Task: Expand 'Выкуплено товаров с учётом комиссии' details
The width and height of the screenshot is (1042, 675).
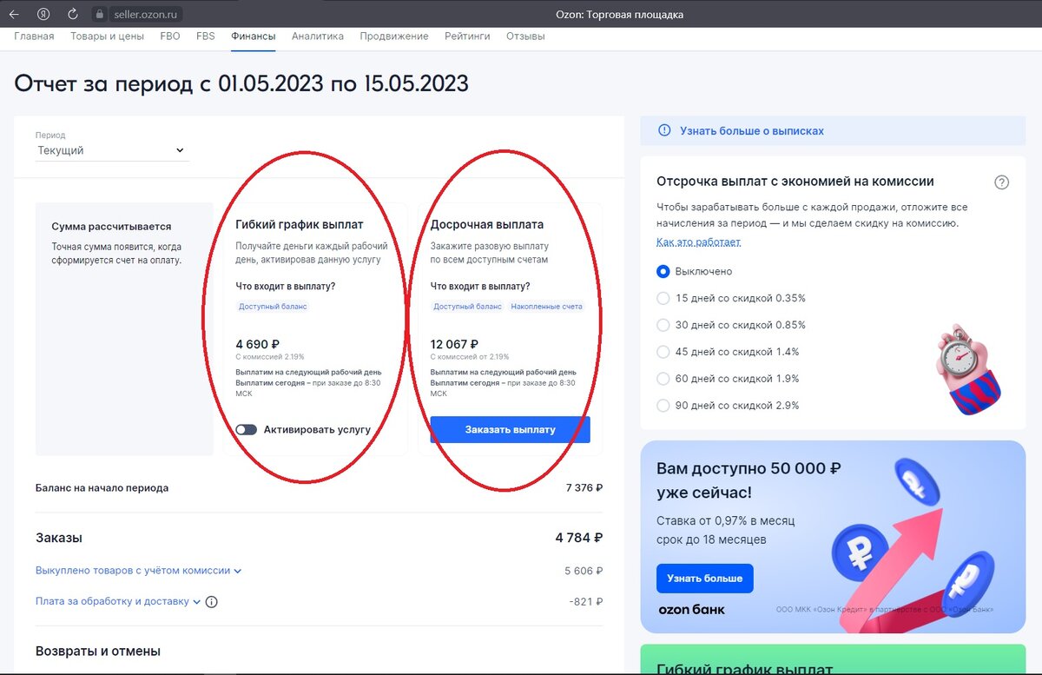Action: pyautogui.click(x=139, y=571)
